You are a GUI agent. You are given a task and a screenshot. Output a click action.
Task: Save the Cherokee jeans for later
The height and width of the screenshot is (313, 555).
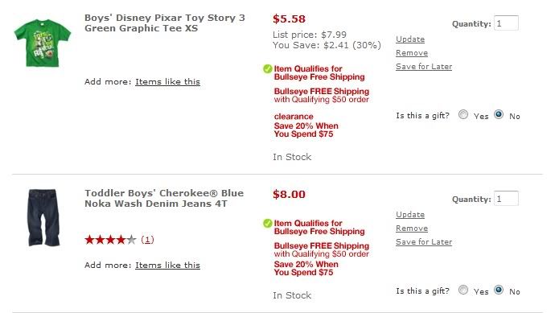(424, 242)
